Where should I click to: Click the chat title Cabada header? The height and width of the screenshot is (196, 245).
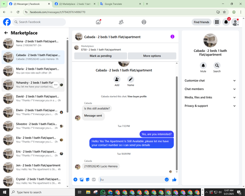click(112, 37)
